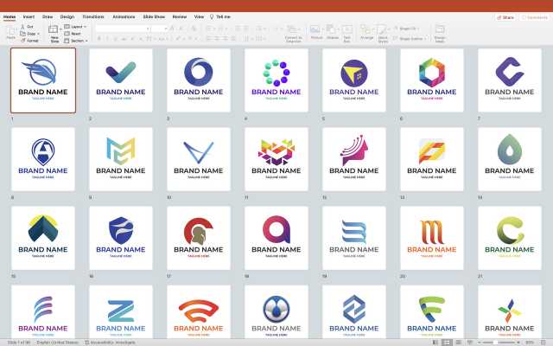Click the Paste clipboard icon

[x=10, y=30]
